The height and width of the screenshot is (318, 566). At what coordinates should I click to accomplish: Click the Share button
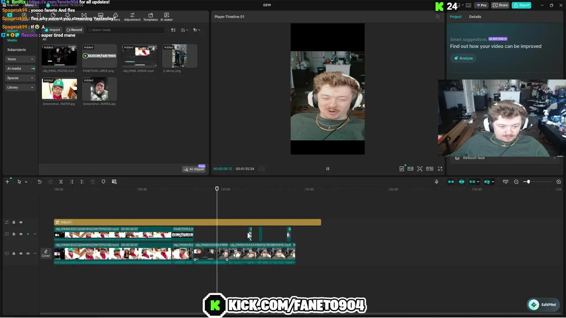click(x=500, y=5)
